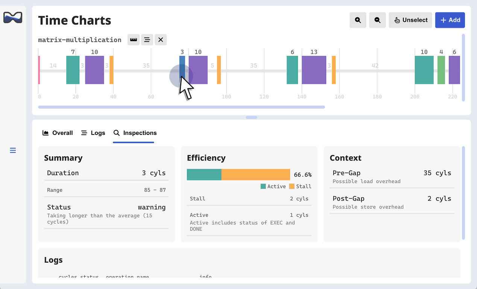Screen dimensions: 477x289
Task: Select the pink block at timeline start
Action: point(39,70)
